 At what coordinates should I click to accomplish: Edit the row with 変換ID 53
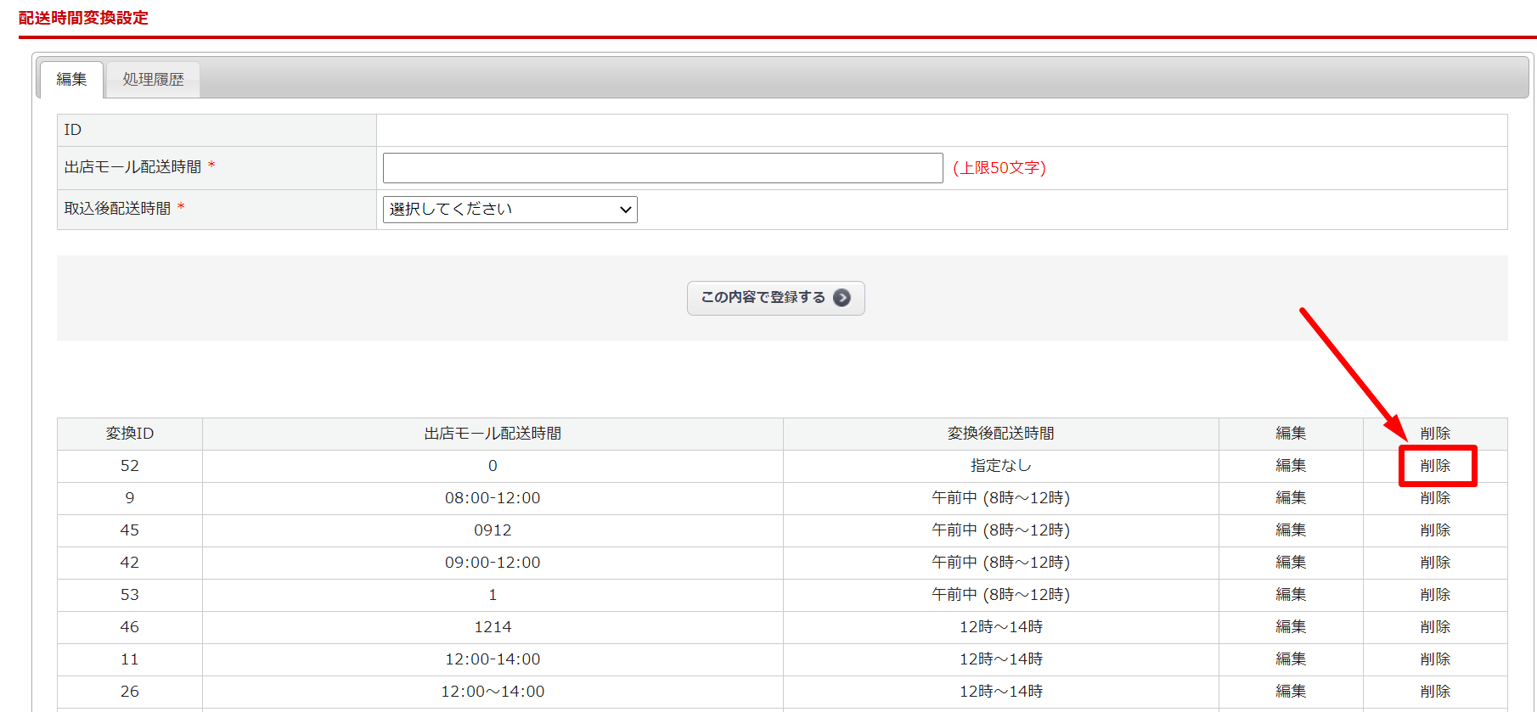tap(1291, 595)
